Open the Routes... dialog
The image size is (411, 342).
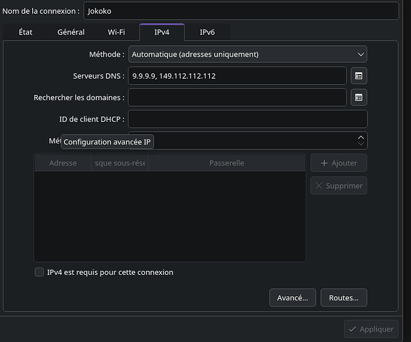(x=343, y=298)
